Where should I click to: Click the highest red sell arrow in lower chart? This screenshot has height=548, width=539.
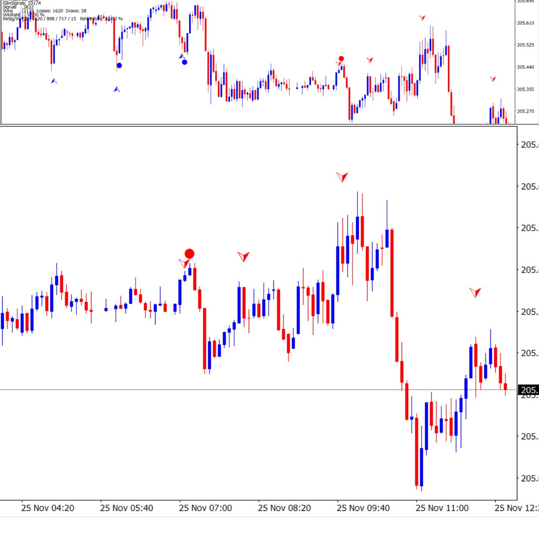[x=342, y=177]
